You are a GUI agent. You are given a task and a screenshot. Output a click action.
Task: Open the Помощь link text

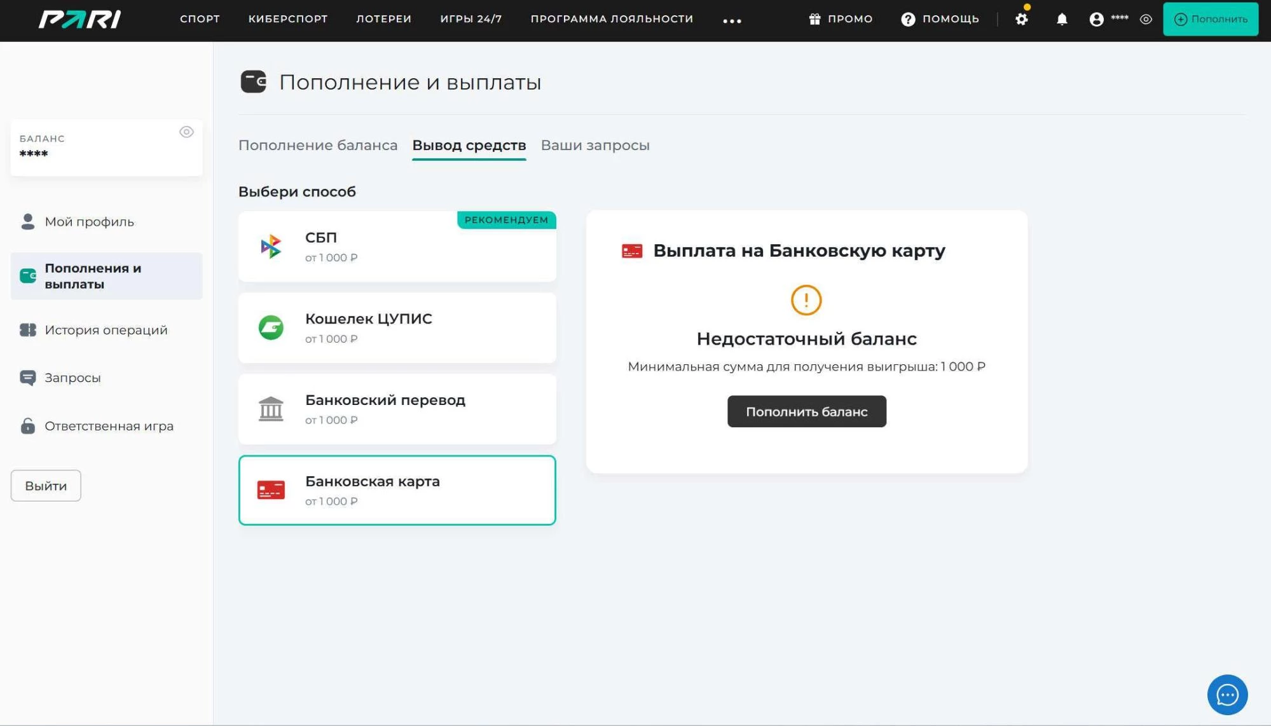coord(951,19)
